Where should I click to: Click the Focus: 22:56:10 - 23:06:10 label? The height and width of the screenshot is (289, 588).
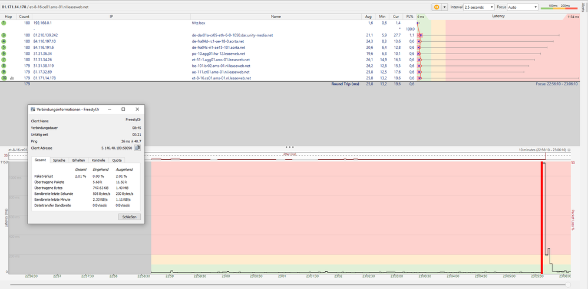(x=557, y=84)
